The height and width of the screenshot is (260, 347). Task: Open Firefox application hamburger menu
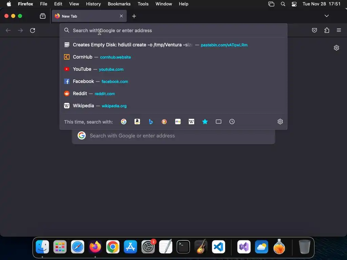point(339,30)
